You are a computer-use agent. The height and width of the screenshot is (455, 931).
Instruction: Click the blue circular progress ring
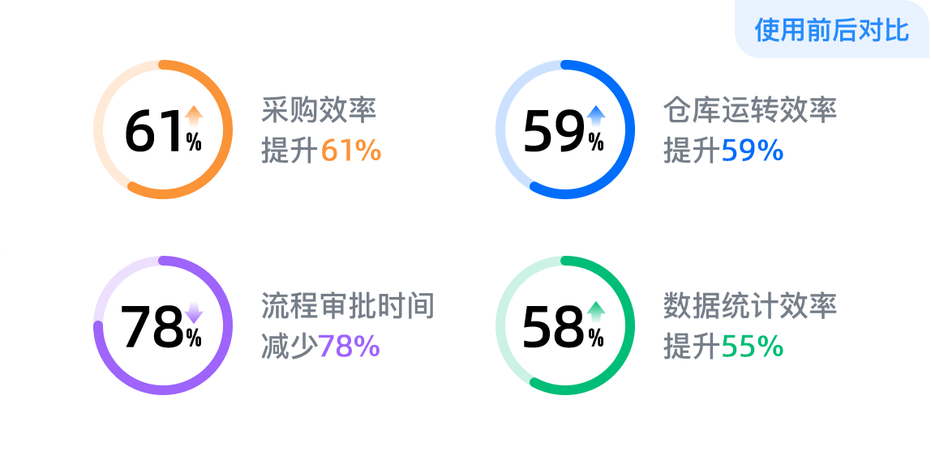click(x=564, y=130)
